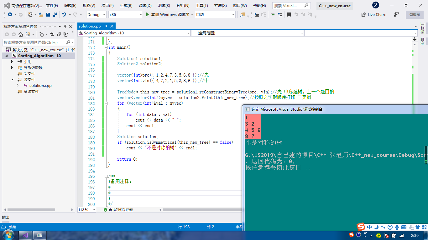Select the 头文件 folder in tree

coord(29,73)
